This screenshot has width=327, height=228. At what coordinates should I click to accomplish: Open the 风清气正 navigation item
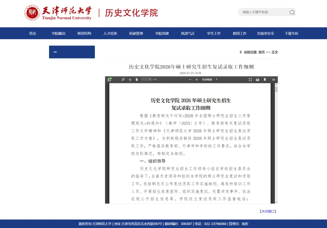pos(188,33)
